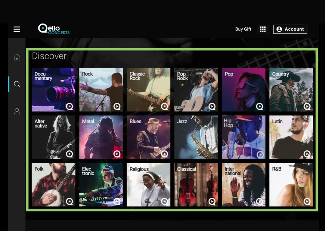325x231 pixels.
Task: Click the play icon on Classical tile
Action: (212, 202)
